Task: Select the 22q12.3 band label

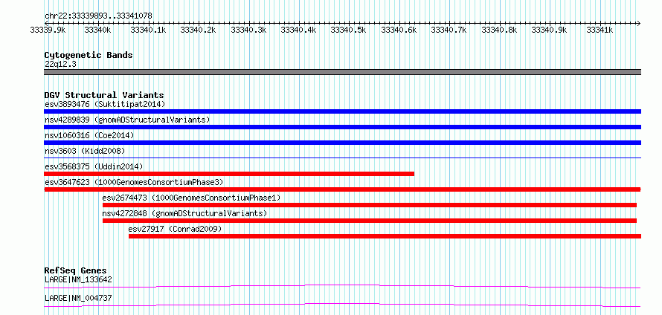Action: (60, 65)
